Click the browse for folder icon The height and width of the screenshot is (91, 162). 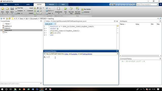10,18
